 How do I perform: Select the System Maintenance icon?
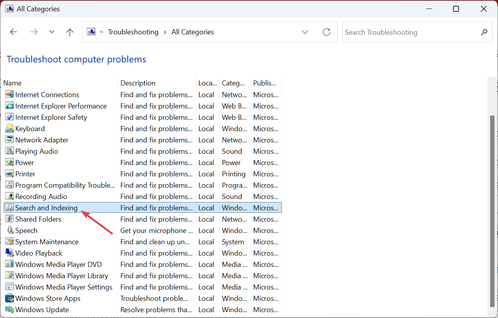tap(9, 242)
